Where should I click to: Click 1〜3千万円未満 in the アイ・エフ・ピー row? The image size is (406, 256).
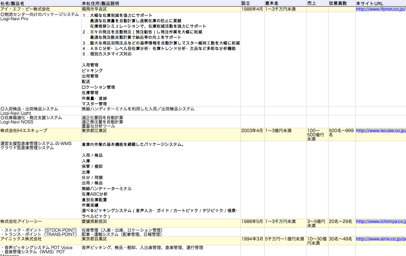[x=285, y=9]
